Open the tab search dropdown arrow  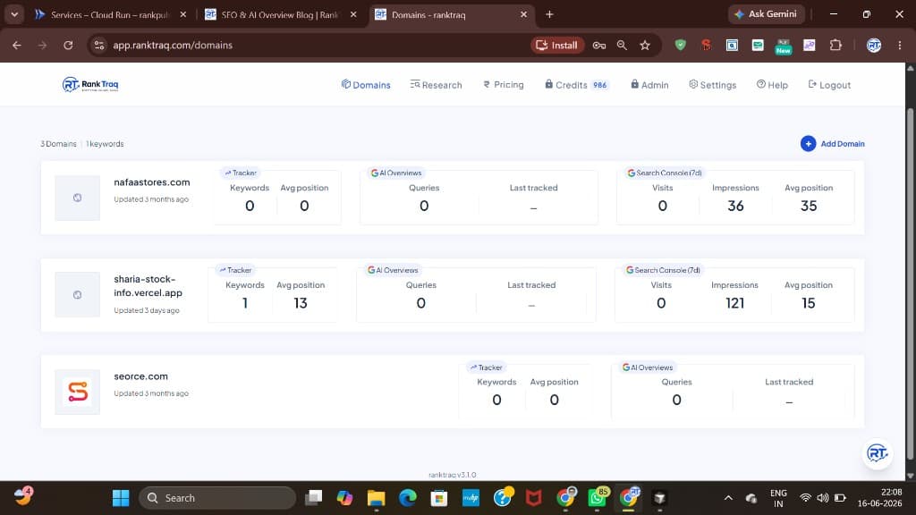tap(14, 14)
